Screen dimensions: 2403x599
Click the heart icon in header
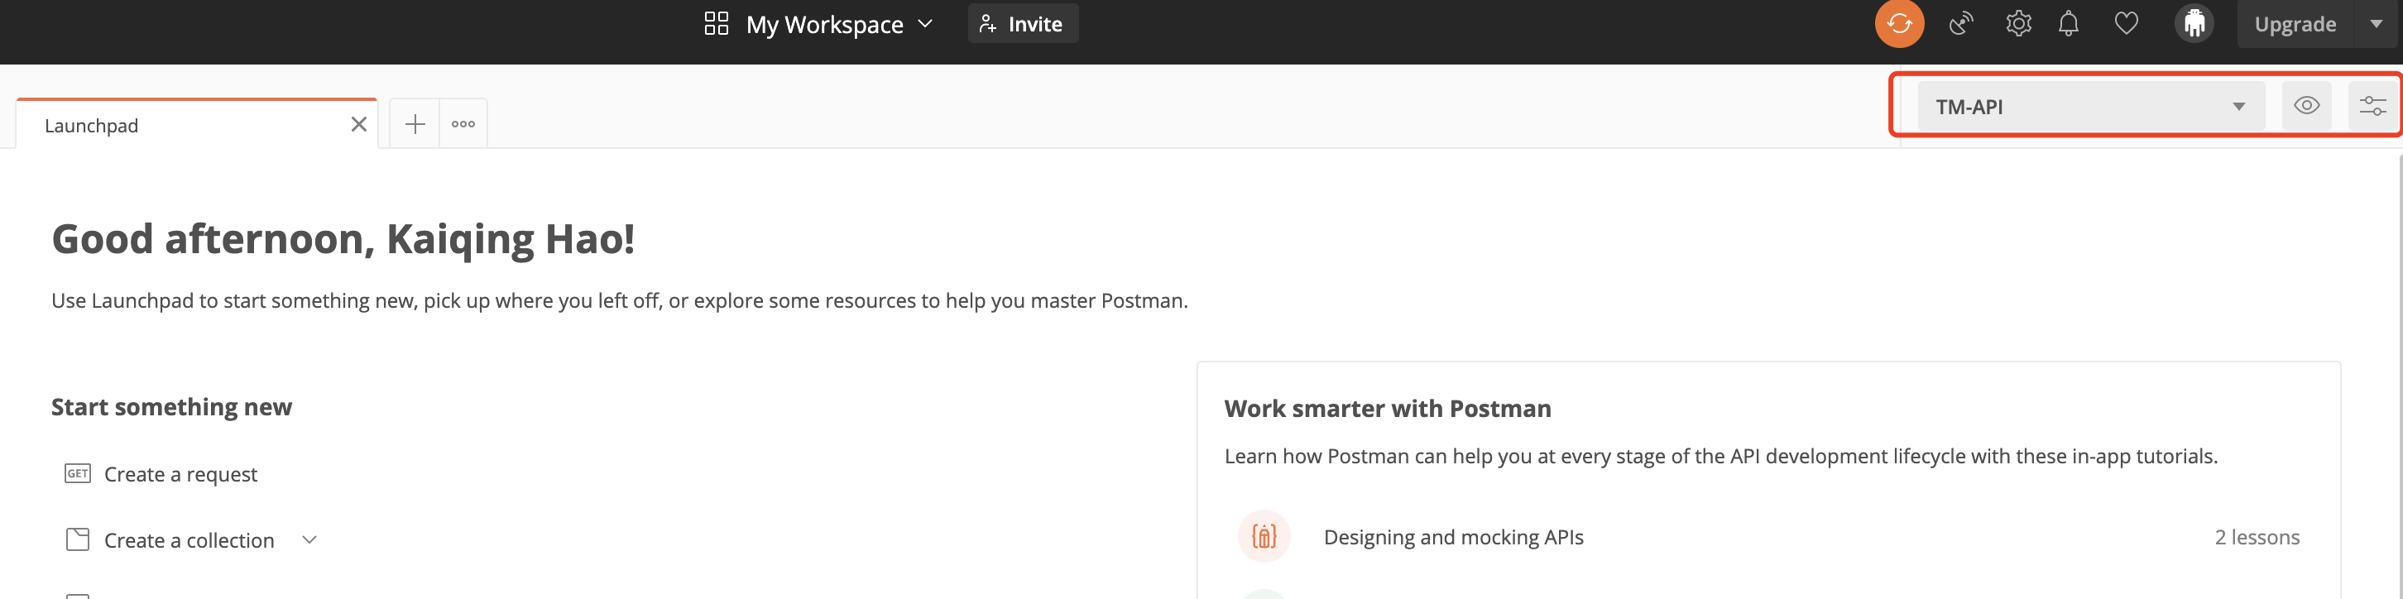tap(2126, 23)
